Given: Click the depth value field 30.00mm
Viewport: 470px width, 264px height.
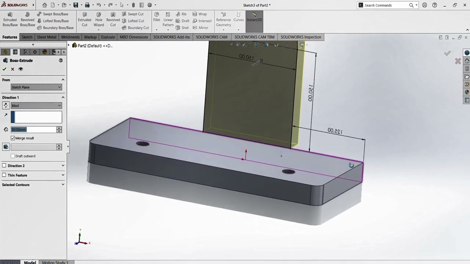Looking at the screenshot, I should coord(33,129).
